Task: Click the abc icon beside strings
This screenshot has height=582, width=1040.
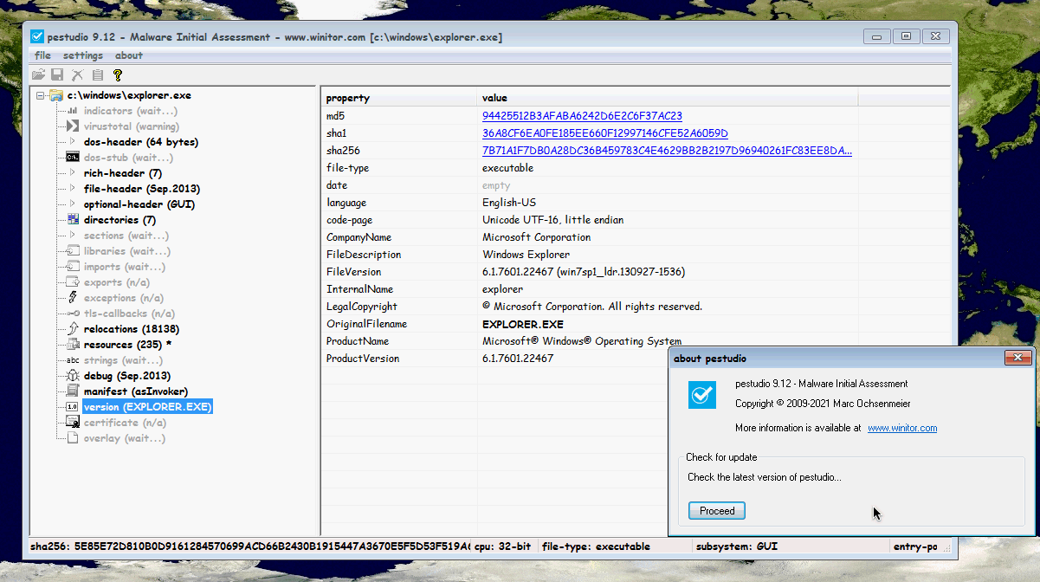Action: pos(73,360)
